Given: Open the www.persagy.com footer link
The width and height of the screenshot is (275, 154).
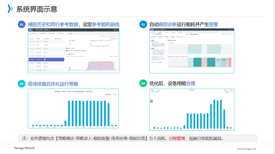Looking at the screenshot, I should 246,149.
